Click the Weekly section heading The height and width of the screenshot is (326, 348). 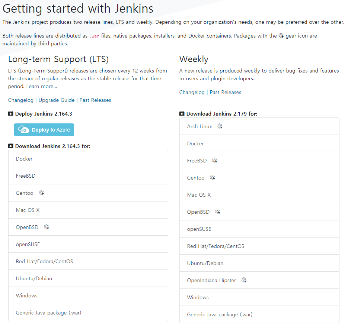pos(194,59)
